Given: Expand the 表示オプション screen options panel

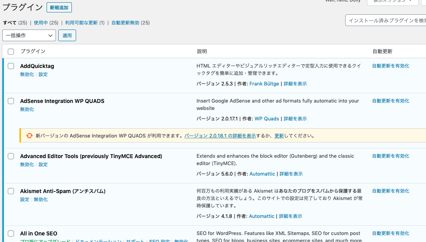Looking at the screenshot, I should [x=392, y=2].
